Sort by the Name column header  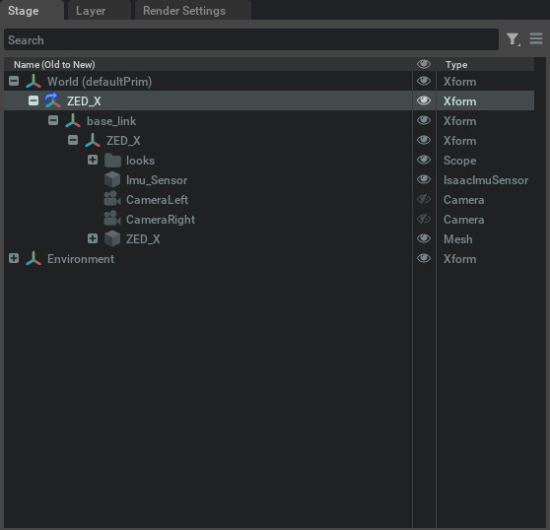(x=54, y=64)
